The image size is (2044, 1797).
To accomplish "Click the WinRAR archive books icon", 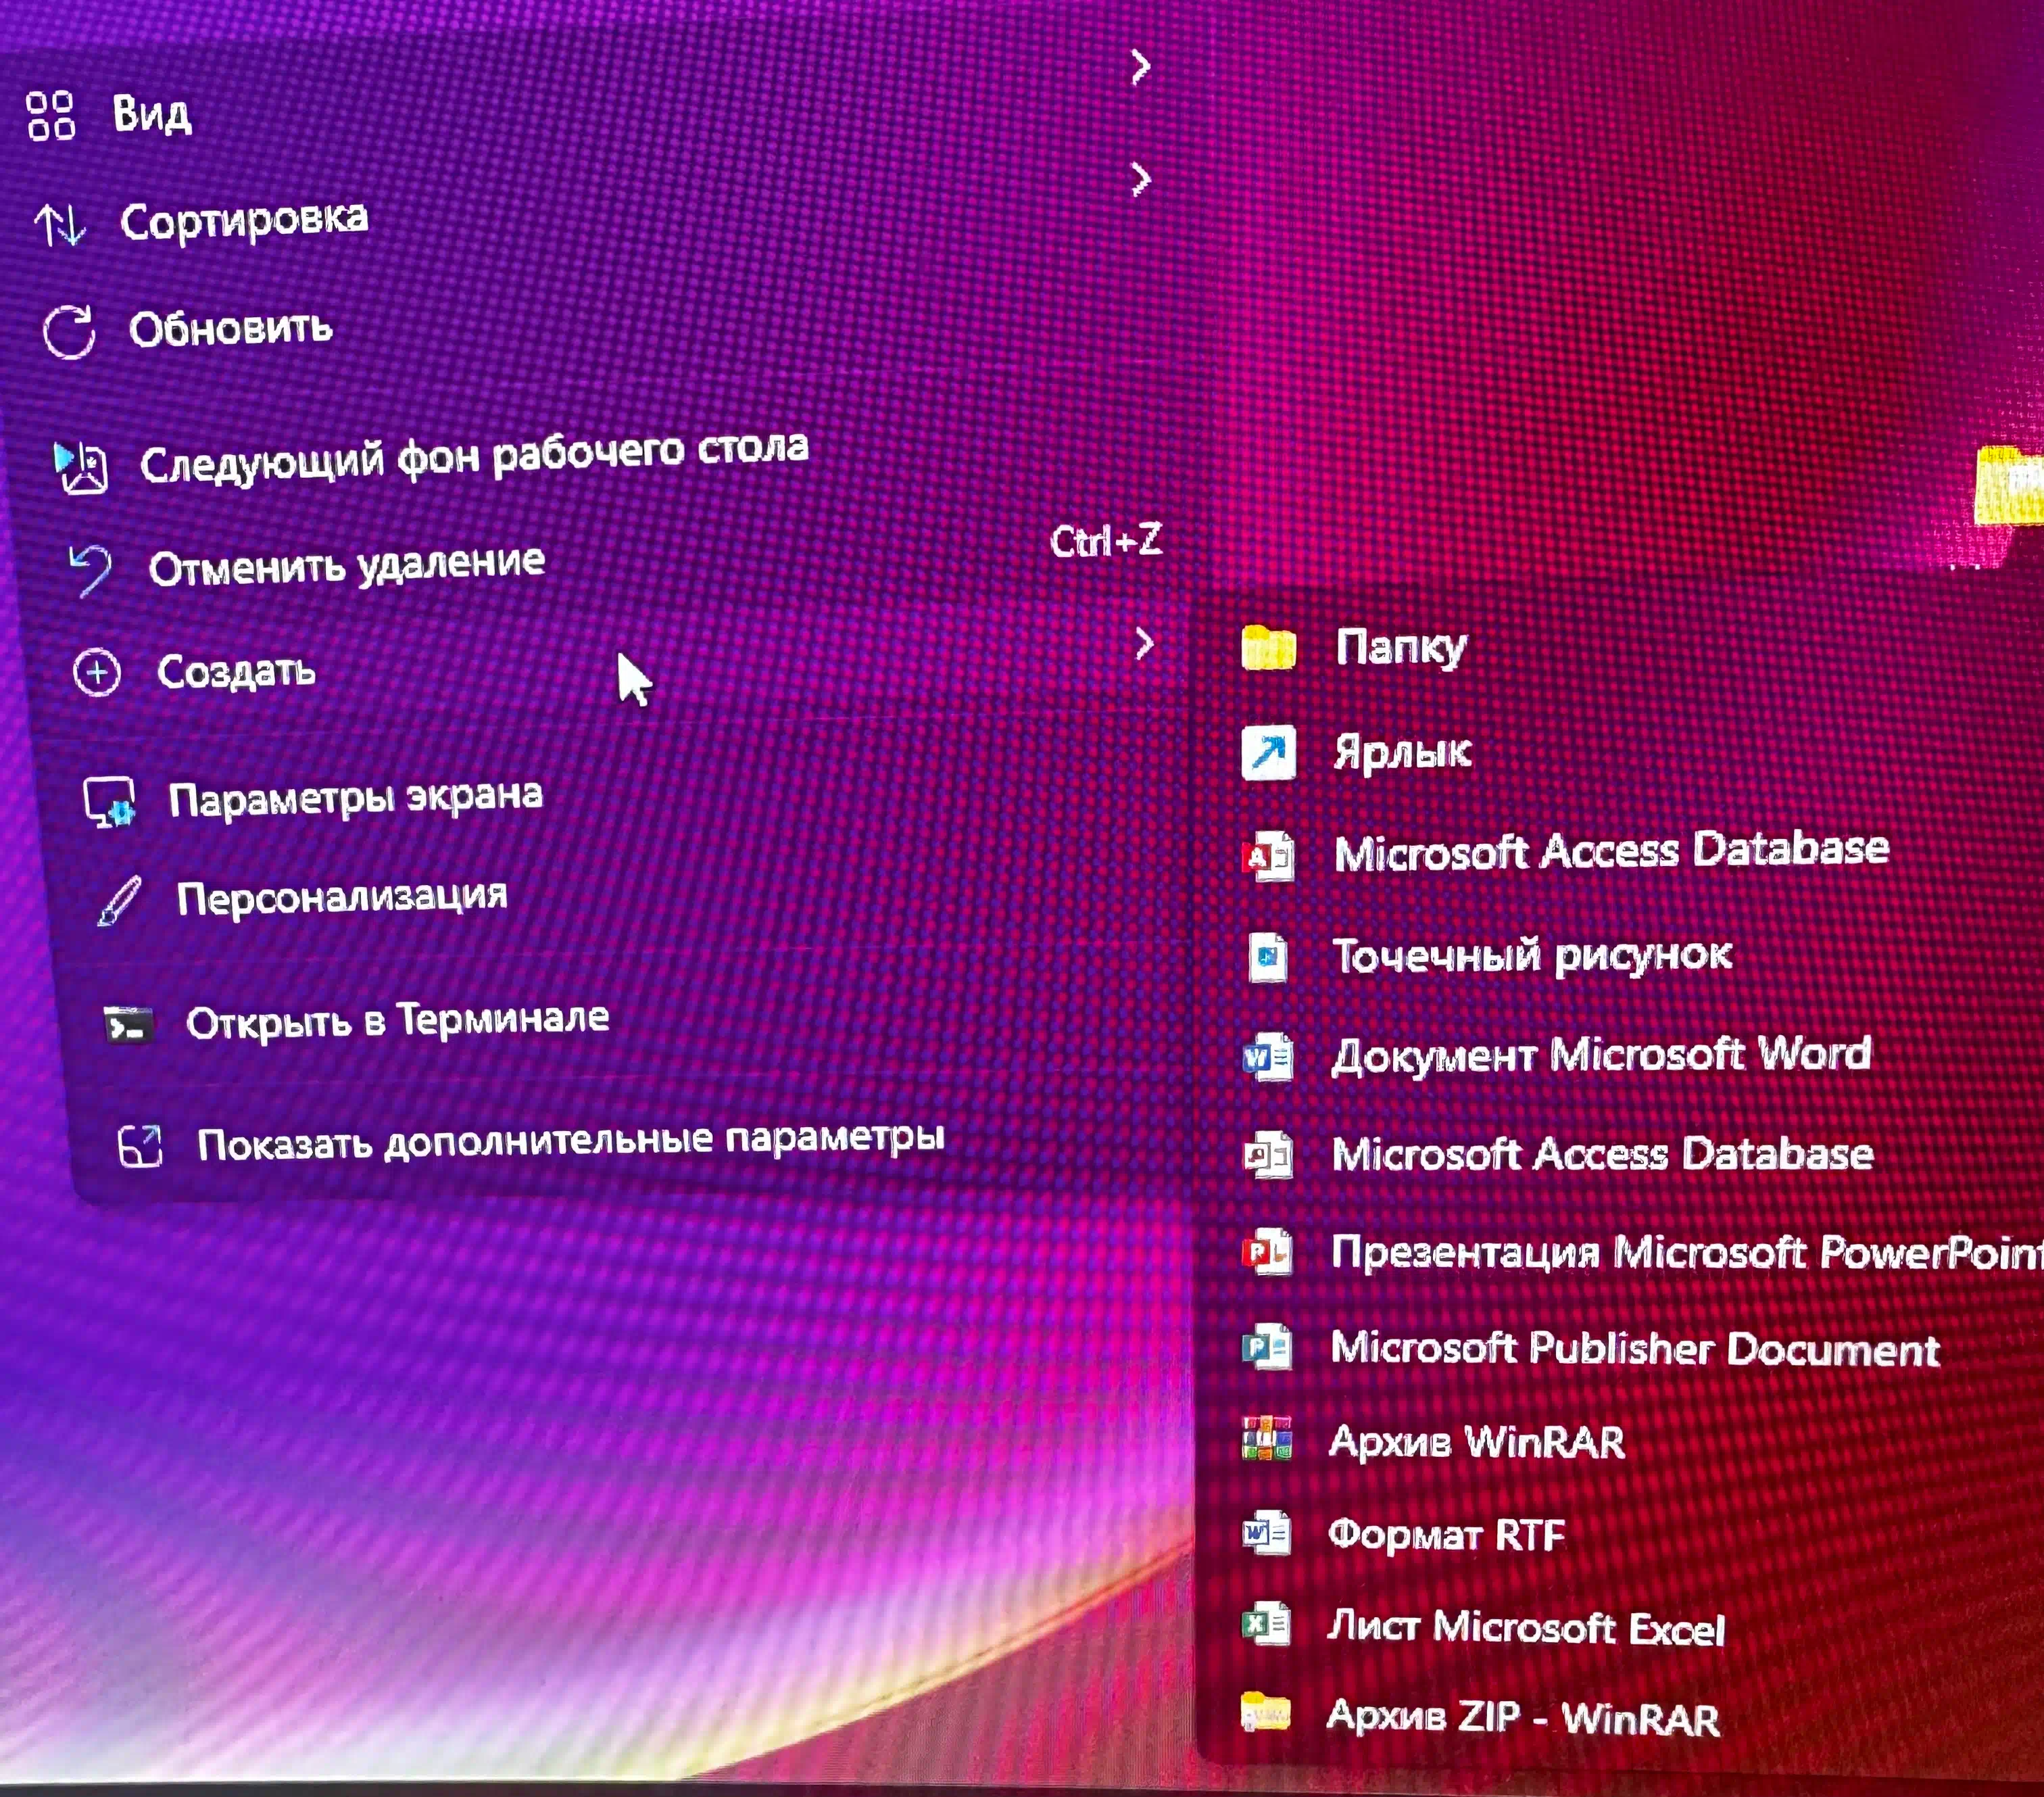I will tap(1266, 1440).
